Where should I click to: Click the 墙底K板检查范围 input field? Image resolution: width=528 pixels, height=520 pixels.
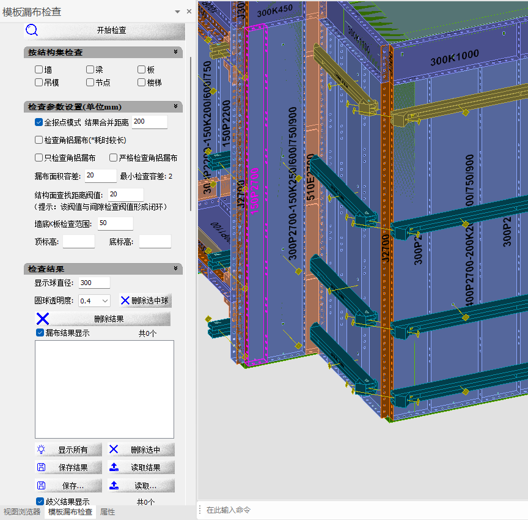115,223
